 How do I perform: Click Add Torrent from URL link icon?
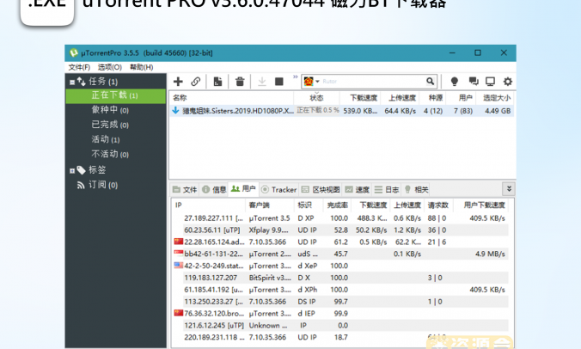point(196,82)
